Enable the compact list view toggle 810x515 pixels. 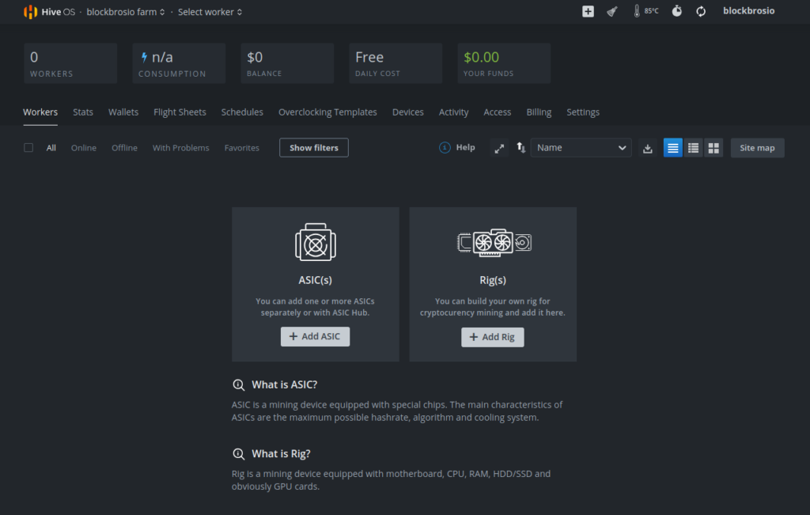pos(672,147)
